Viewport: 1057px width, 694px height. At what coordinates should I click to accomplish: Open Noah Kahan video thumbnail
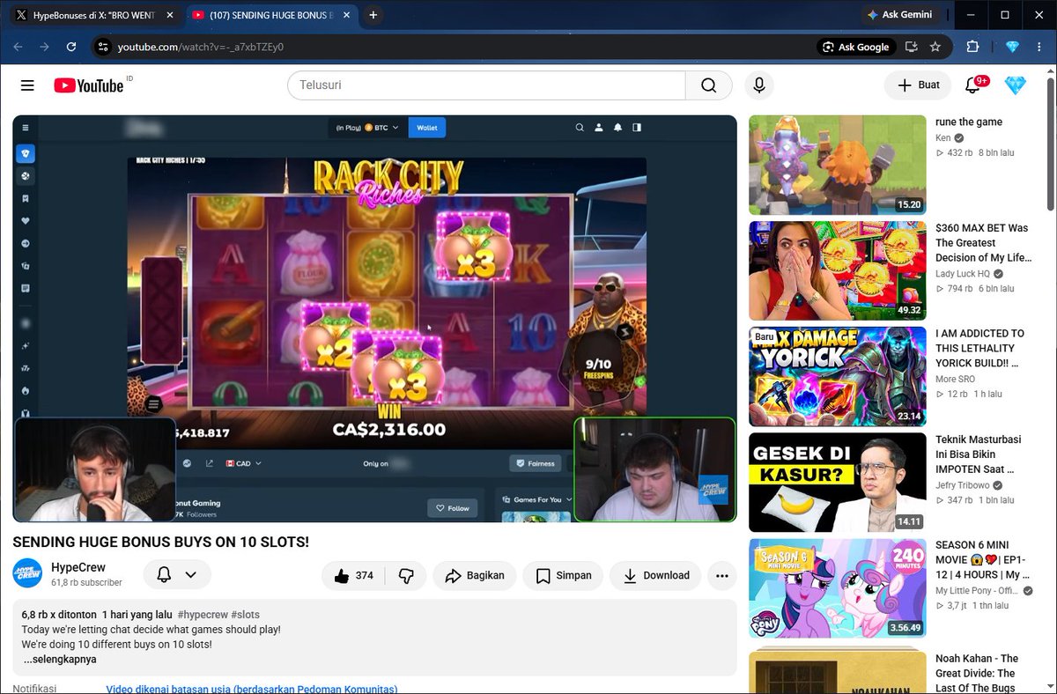click(838, 671)
